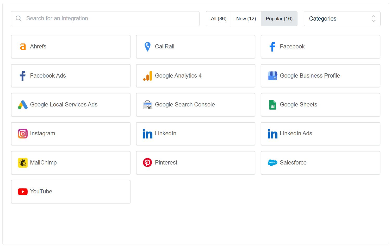The image size is (391, 247).
Task: Open the Ahrefs integration label
Action: pos(38,47)
